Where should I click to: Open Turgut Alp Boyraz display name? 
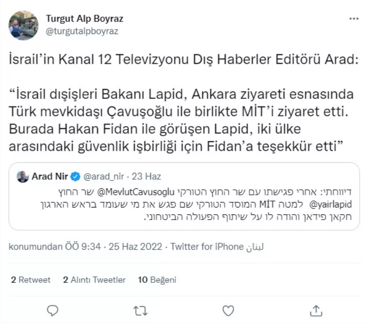84,19
